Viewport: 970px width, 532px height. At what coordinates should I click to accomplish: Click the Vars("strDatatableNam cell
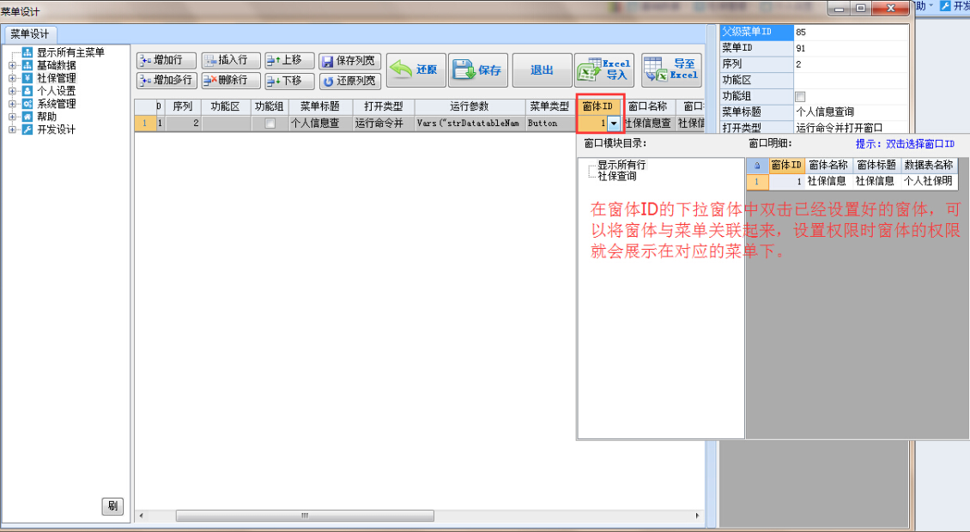click(x=470, y=123)
